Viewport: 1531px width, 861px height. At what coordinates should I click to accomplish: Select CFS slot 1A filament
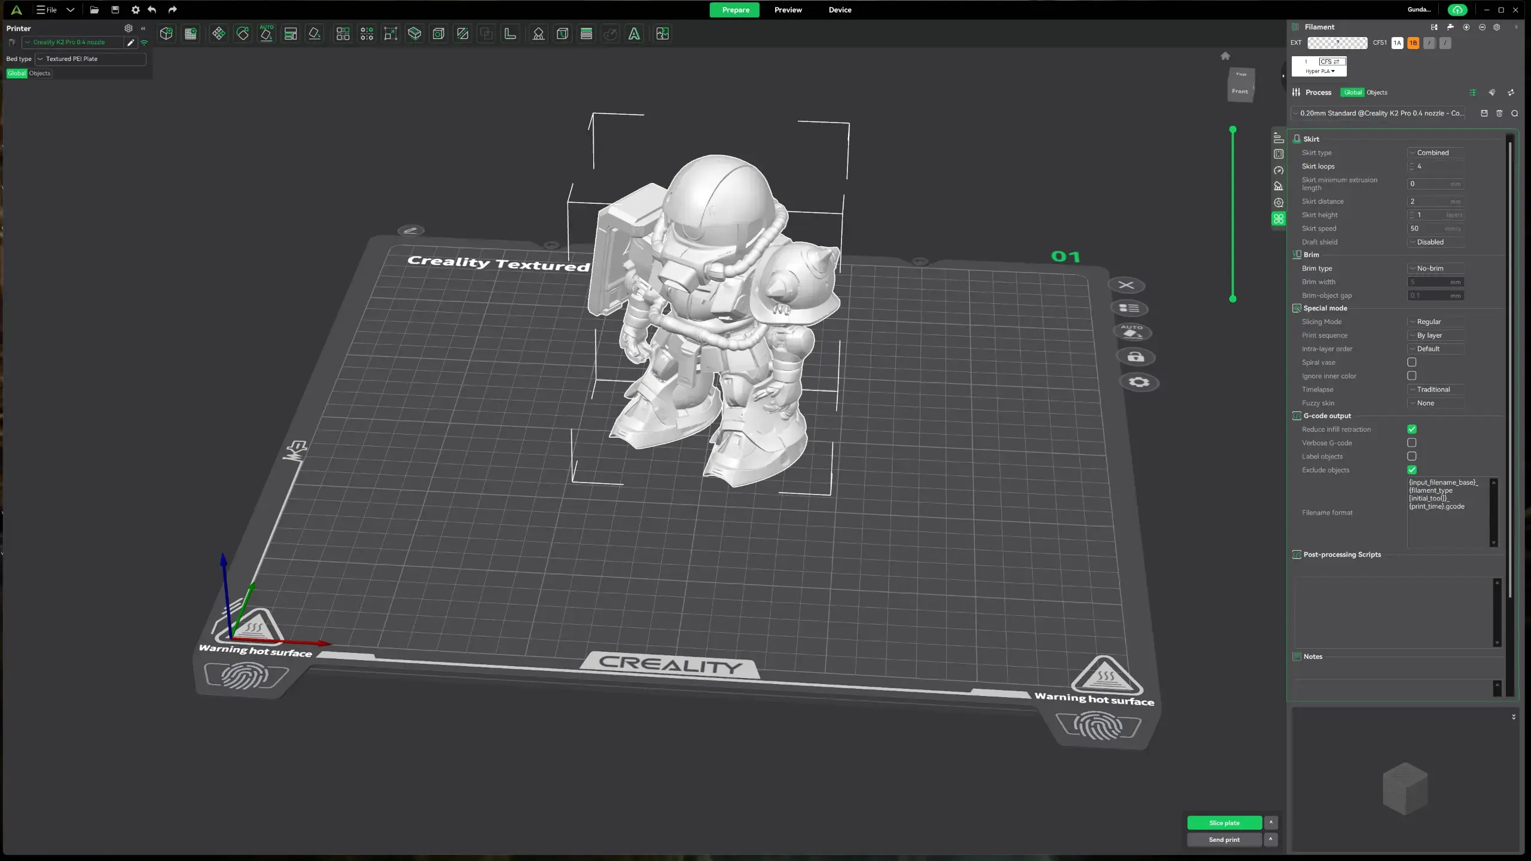(x=1397, y=43)
